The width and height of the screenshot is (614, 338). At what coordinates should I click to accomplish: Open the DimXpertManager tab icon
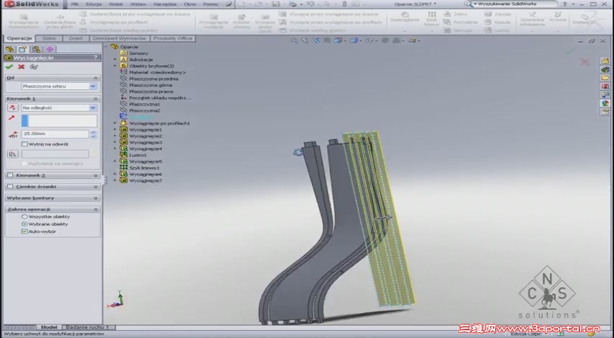tap(50, 49)
